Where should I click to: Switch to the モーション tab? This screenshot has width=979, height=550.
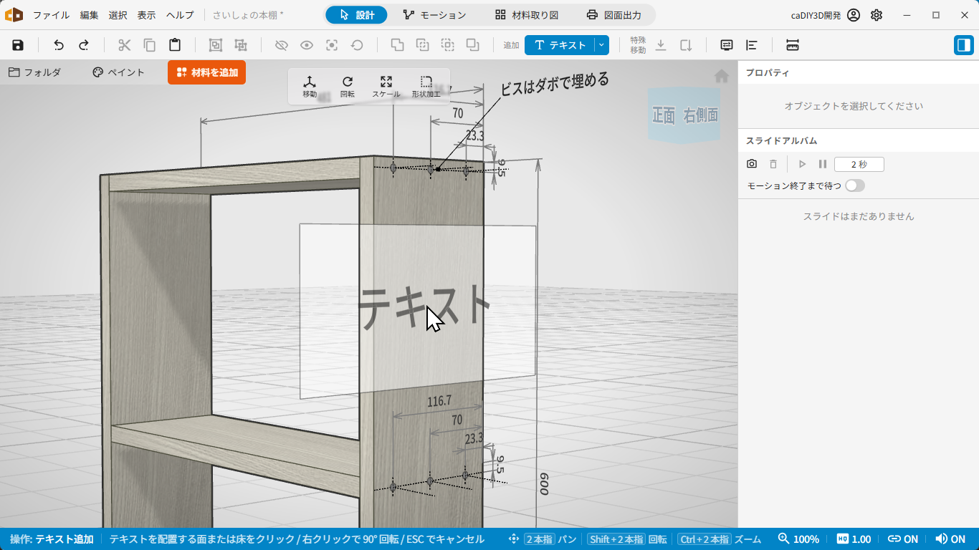pos(434,15)
